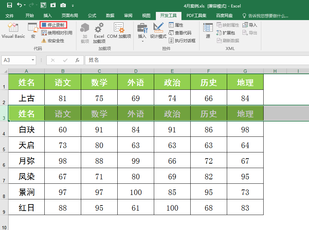The image size is (309, 230).
Task: Click the Undo arrow icon
Action: [x=19, y=5]
